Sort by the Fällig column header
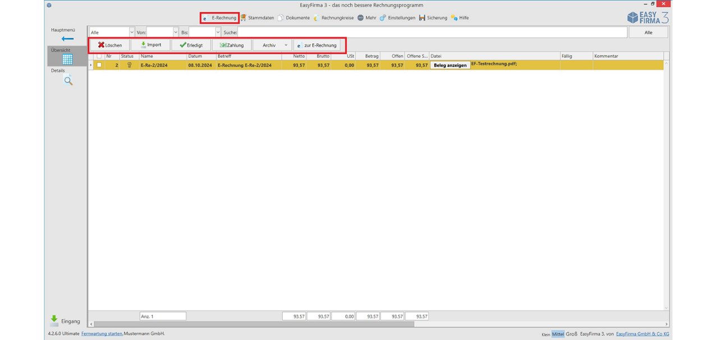Image resolution: width=717 pixels, height=340 pixels. 576,56
